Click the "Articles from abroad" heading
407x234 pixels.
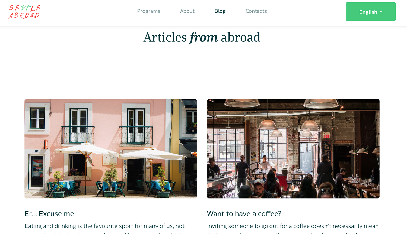[202, 37]
